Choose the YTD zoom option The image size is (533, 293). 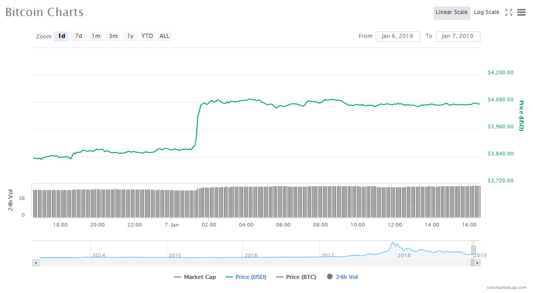[x=148, y=36]
